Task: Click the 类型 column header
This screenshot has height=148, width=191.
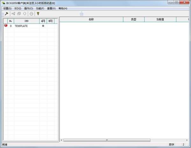Action: tap(133, 19)
